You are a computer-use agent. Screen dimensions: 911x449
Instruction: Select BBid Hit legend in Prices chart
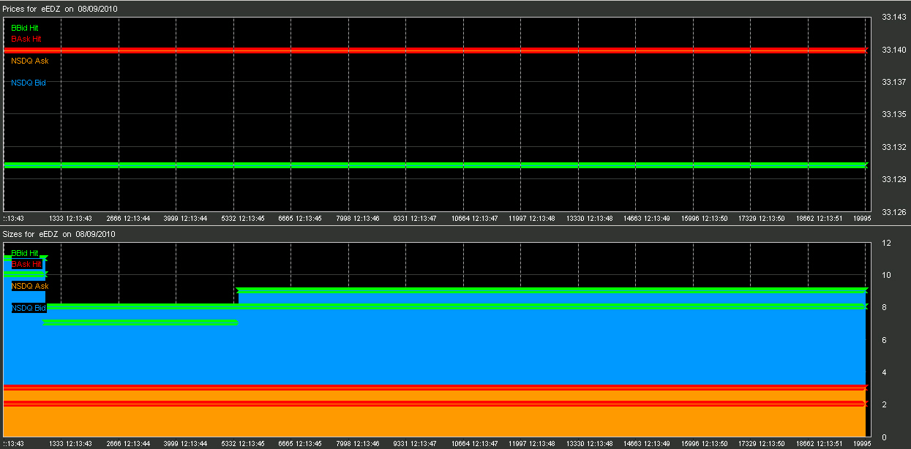click(x=24, y=28)
